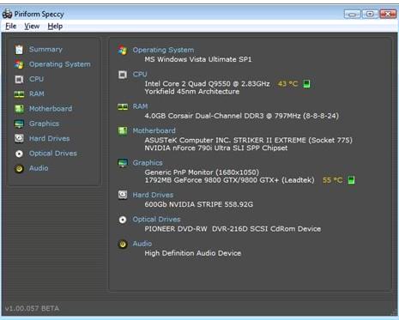Click the green graphics temperature indicator icon
This screenshot has width=399, height=320.
point(351,180)
